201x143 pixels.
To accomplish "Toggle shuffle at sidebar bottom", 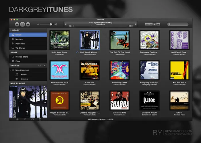I will pyautogui.click(x=25, y=119).
